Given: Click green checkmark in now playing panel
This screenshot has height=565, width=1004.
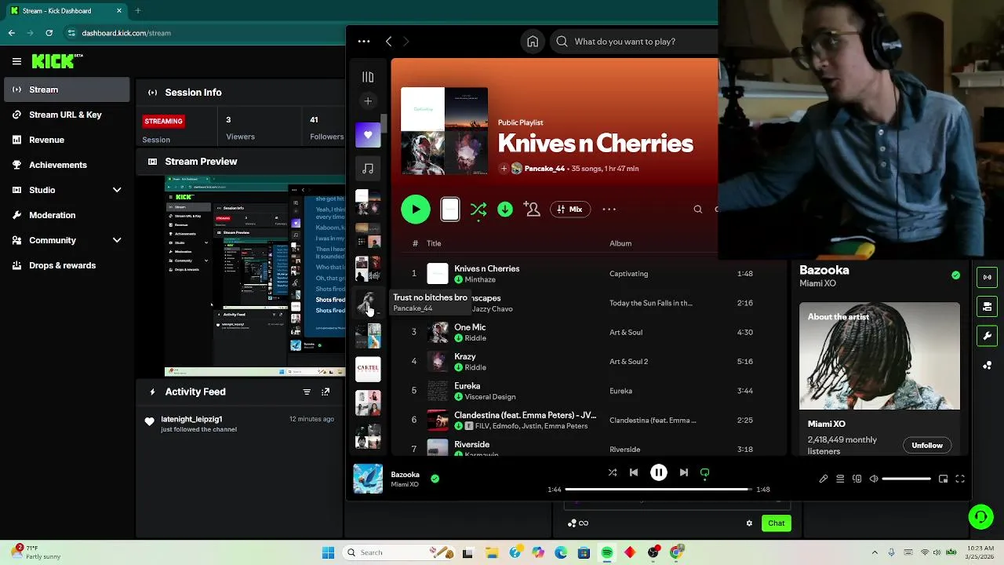Looking at the screenshot, I should (x=955, y=275).
